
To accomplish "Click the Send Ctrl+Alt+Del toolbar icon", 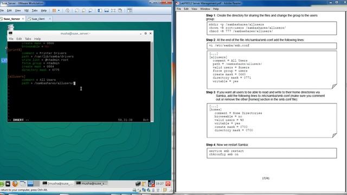I will tap(67, 10).
